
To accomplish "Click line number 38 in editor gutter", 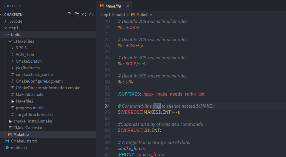I will [107, 130].
